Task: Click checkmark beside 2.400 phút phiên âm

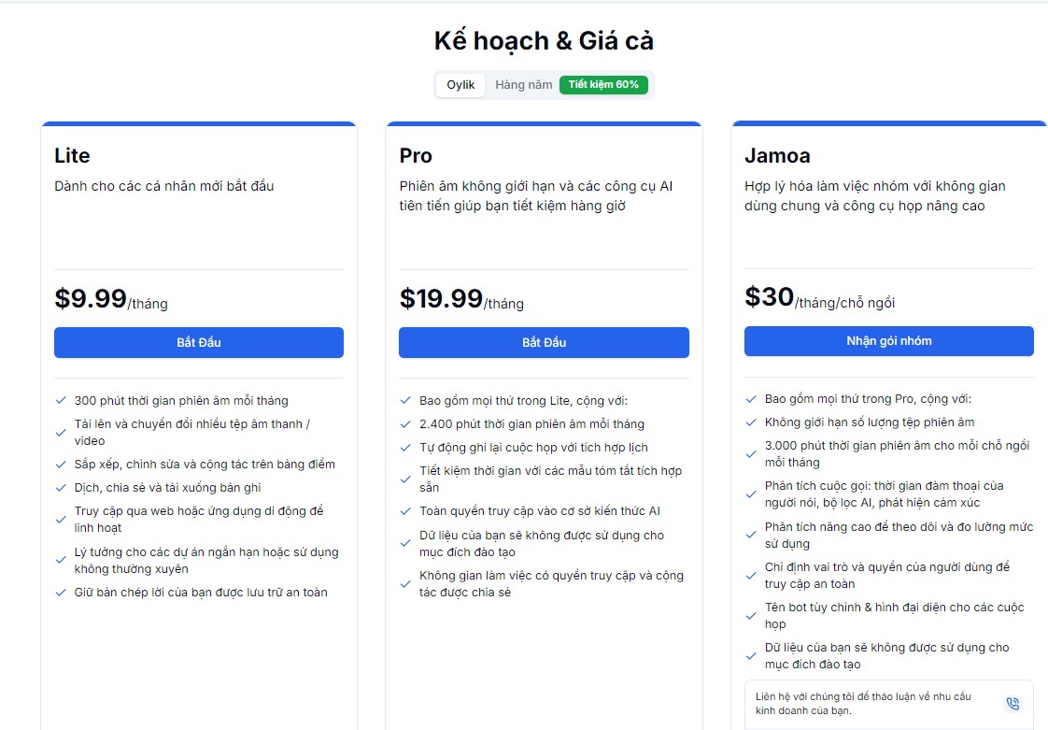Action: click(405, 424)
